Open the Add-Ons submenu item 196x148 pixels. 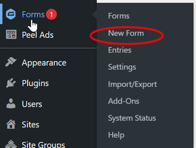(124, 101)
